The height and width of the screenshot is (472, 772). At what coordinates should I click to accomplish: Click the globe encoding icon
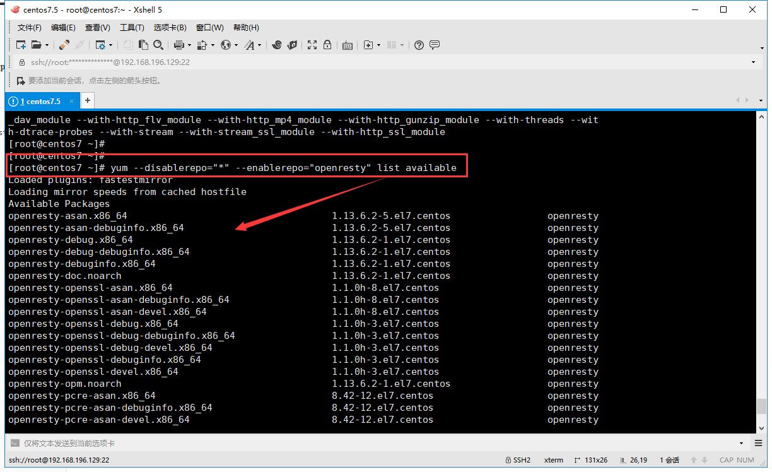point(226,45)
